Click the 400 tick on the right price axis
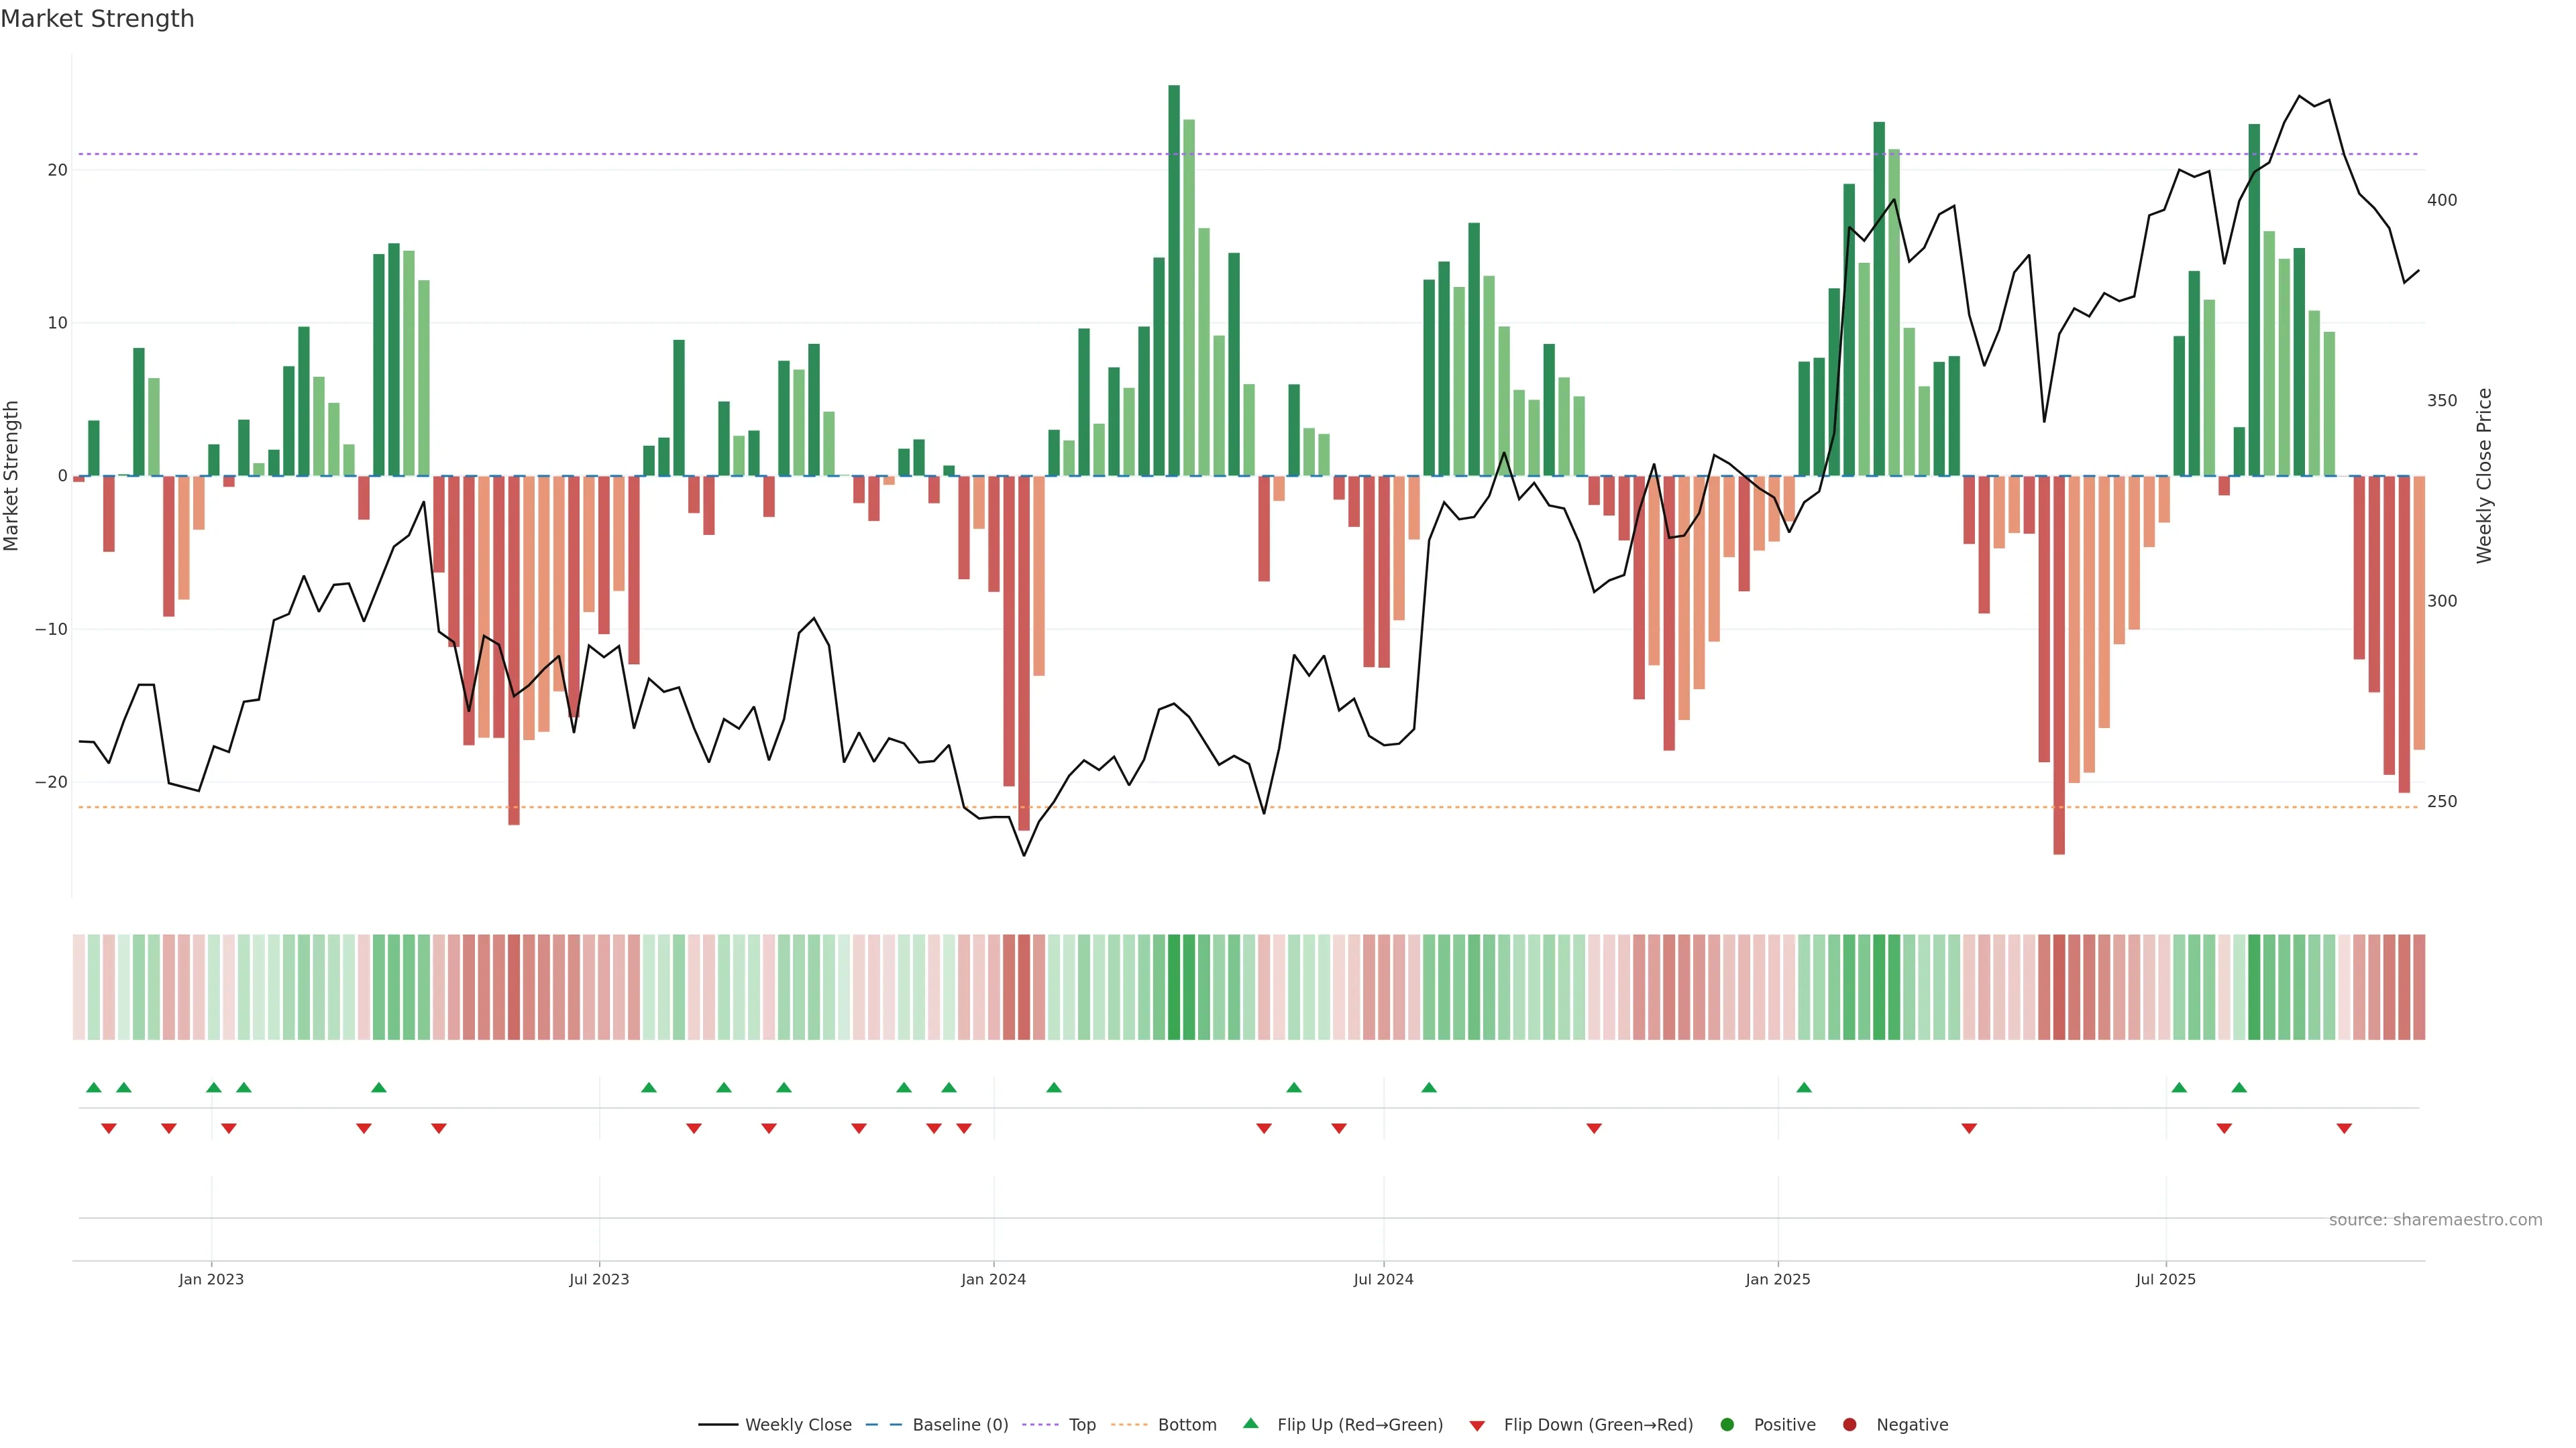The image size is (2576, 1448). pyautogui.click(x=2441, y=200)
